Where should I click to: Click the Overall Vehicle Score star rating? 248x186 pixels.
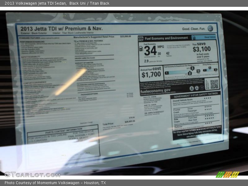coord(207,98)
